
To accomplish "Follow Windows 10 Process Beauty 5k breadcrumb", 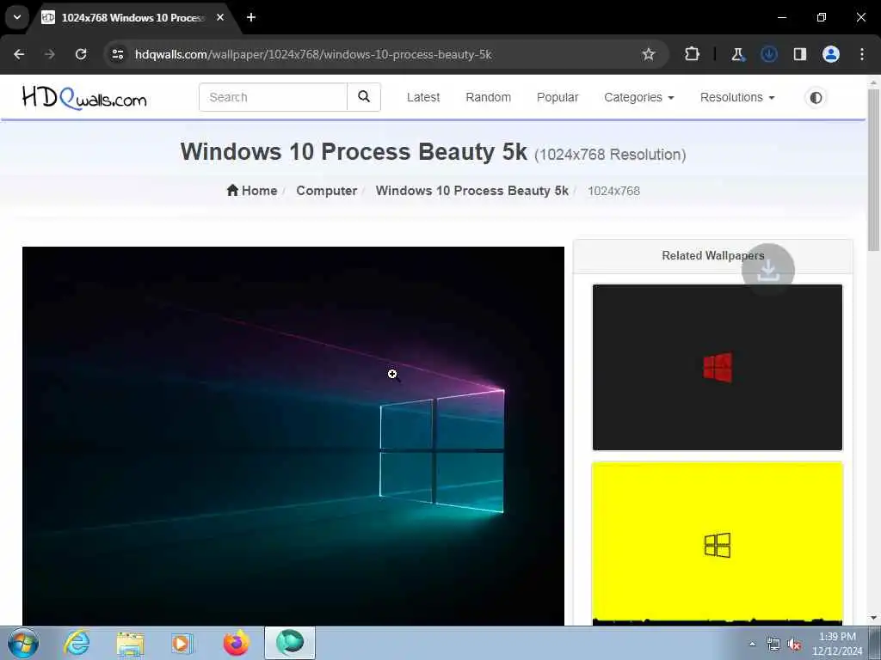I will (472, 191).
